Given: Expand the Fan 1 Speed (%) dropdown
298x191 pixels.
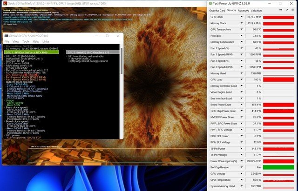Looking at the screenshot, I should 241,48.
